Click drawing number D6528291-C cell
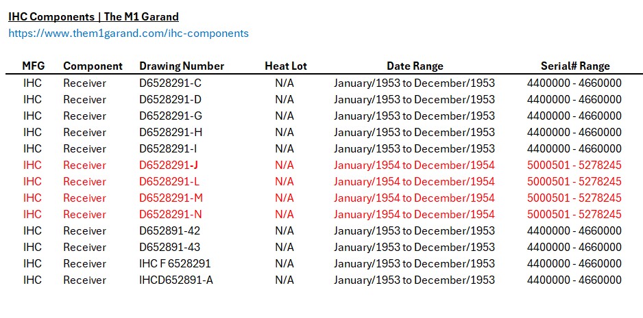The image size is (643, 318). coord(171,83)
